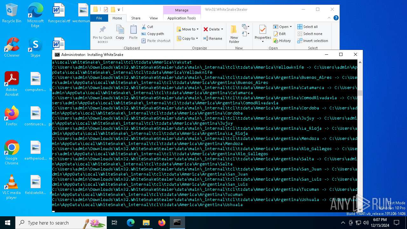Click Windows Start button
Viewport: 407px width, 229px height.
8,223
